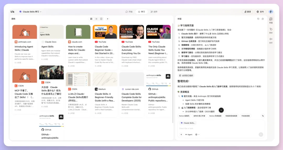Switch materials to grid view
The width and height of the screenshot is (283, 150).
click(x=91, y=19)
